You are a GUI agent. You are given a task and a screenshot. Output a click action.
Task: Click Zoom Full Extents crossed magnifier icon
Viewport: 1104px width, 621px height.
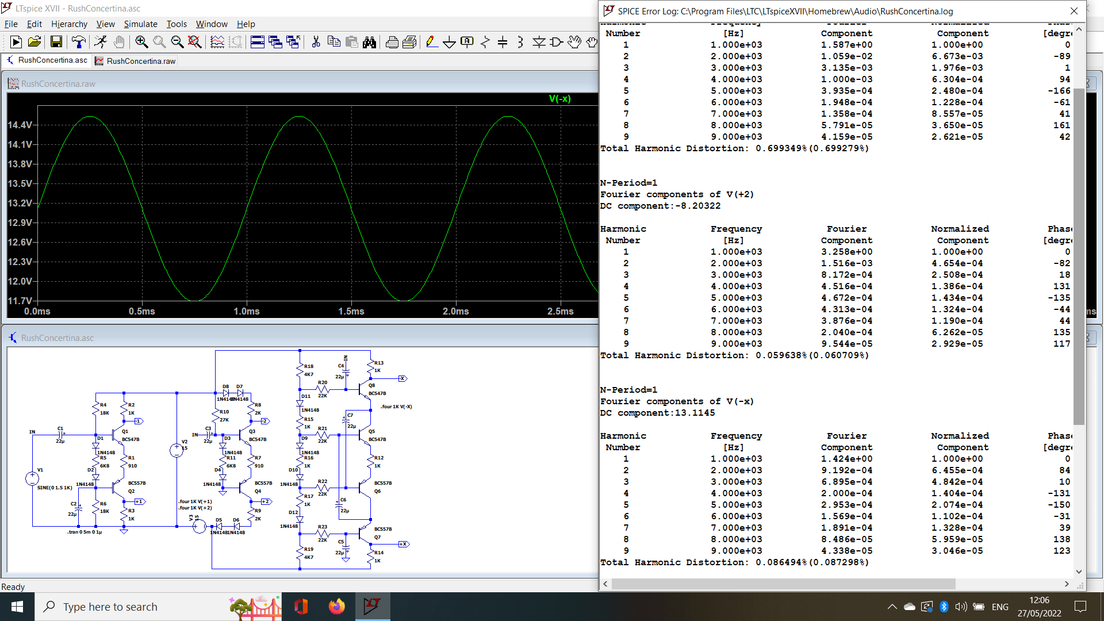click(x=195, y=42)
